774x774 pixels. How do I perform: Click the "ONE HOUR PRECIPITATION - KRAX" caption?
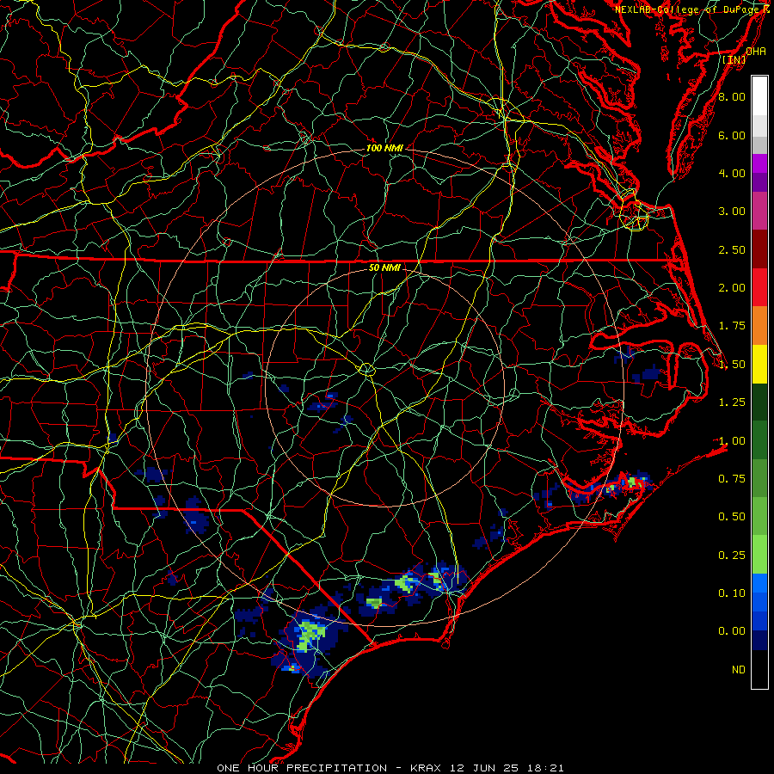click(331, 768)
